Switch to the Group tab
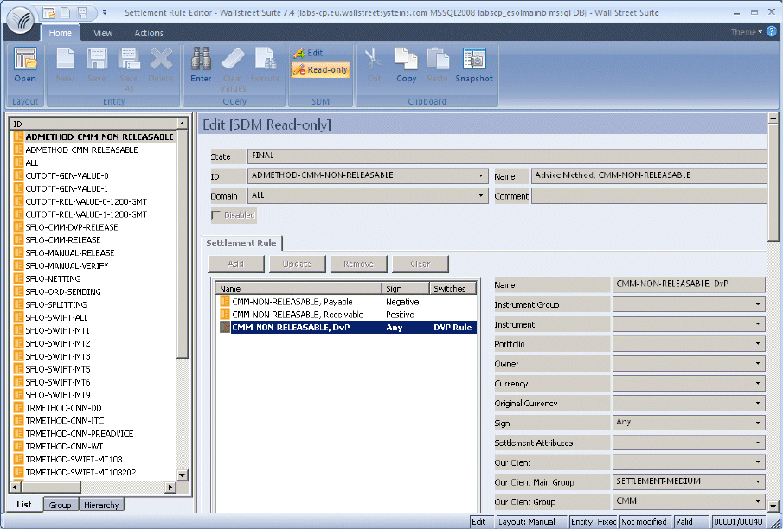 [x=60, y=505]
